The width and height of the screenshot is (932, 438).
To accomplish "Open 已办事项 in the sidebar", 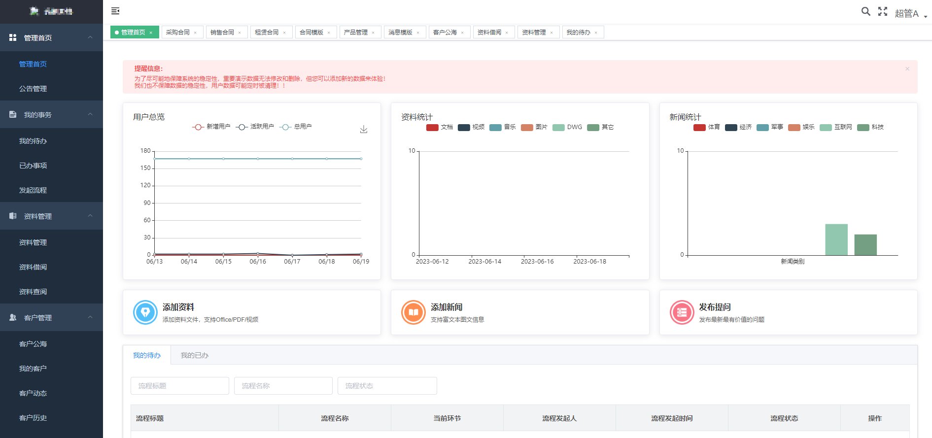I will click(51, 166).
